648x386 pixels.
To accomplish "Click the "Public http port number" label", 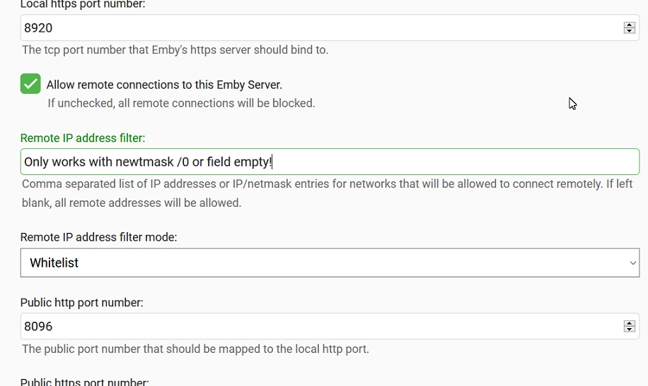I will (81, 303).
